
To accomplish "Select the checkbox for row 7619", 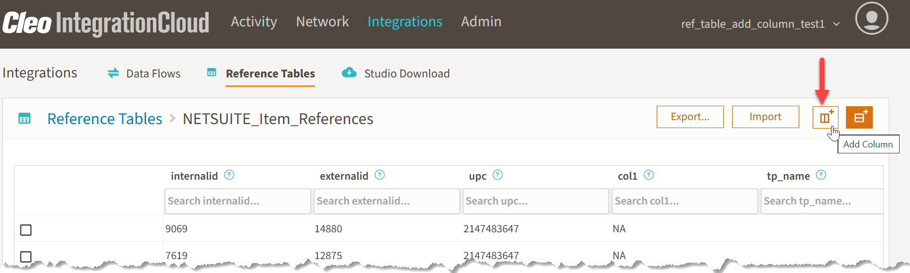I will click(26, 256).
